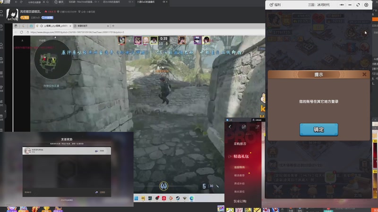
Task: Click the 公会 guild label
Action: (x=87, y=11)
